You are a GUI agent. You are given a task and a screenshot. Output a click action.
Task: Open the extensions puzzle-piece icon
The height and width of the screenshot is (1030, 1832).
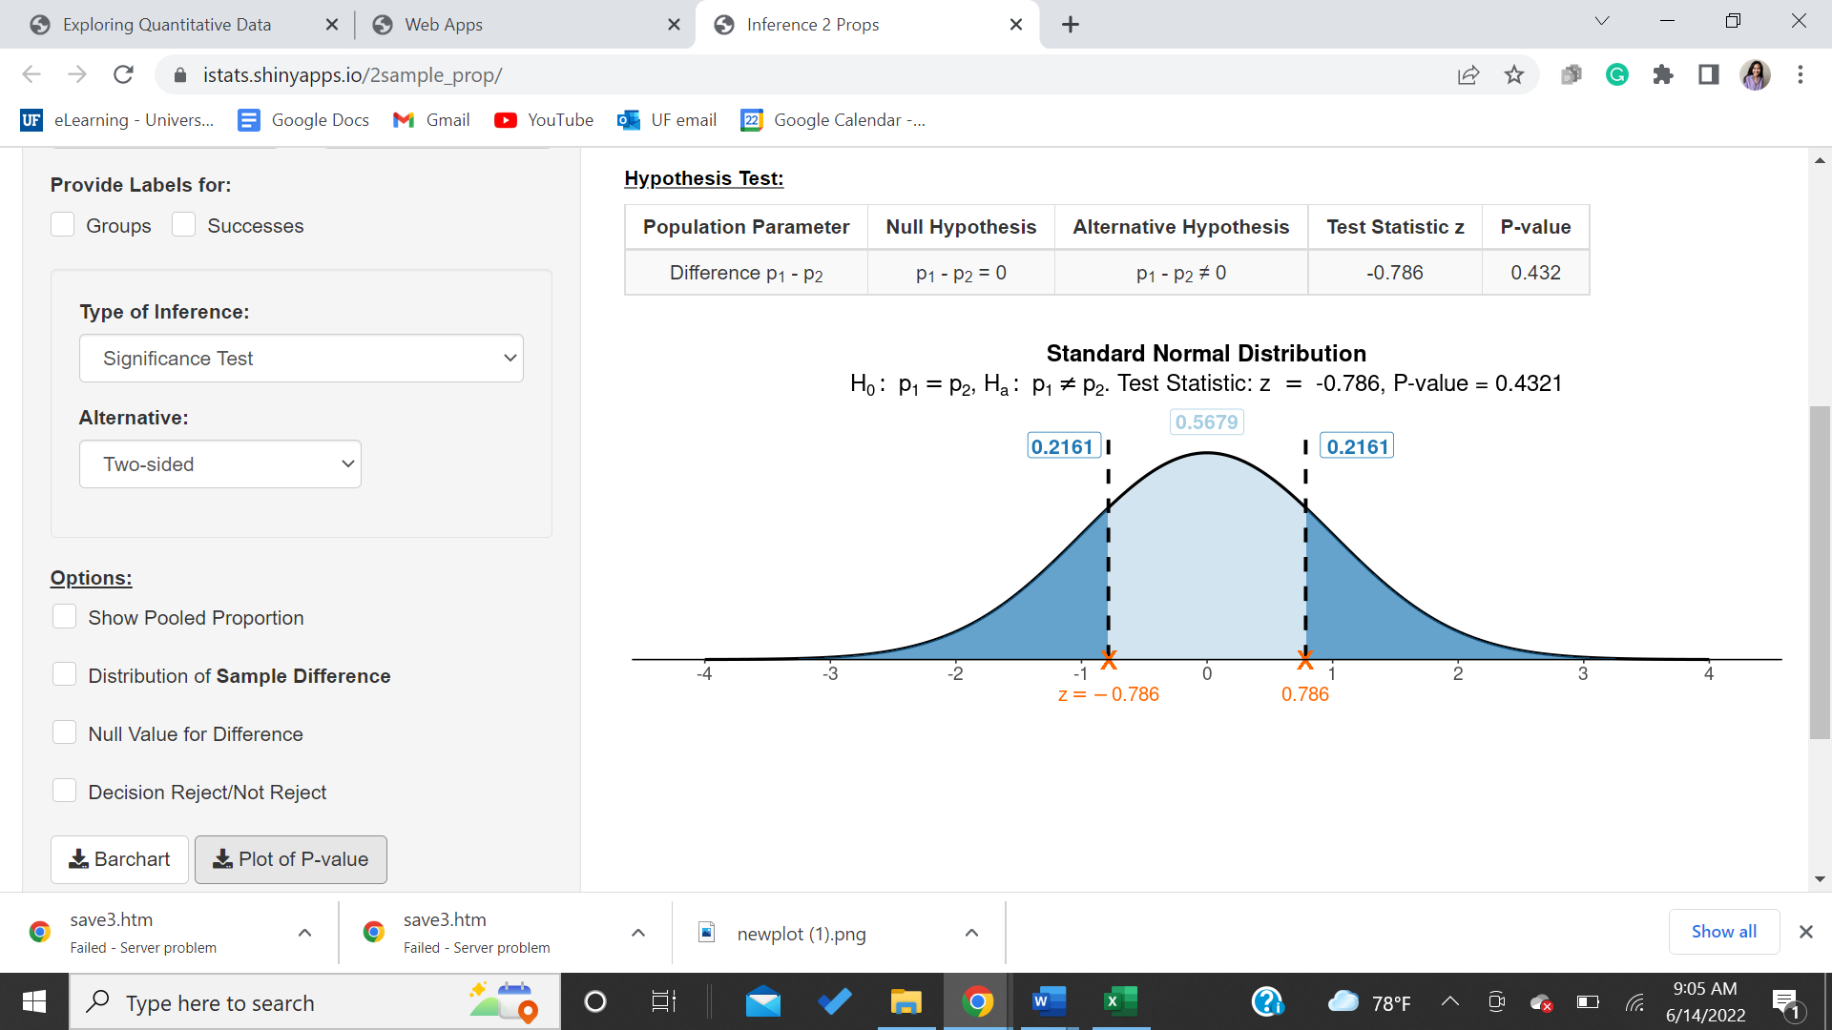[1662, 75]
